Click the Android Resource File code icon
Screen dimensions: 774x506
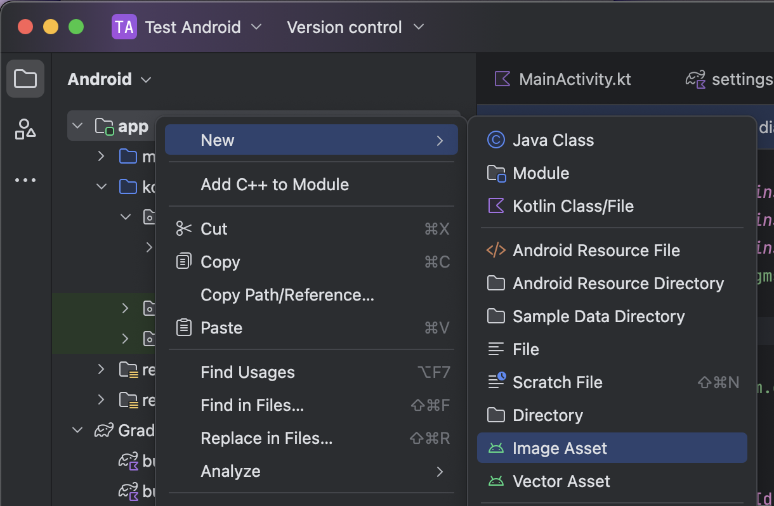(x=496, y=250)
